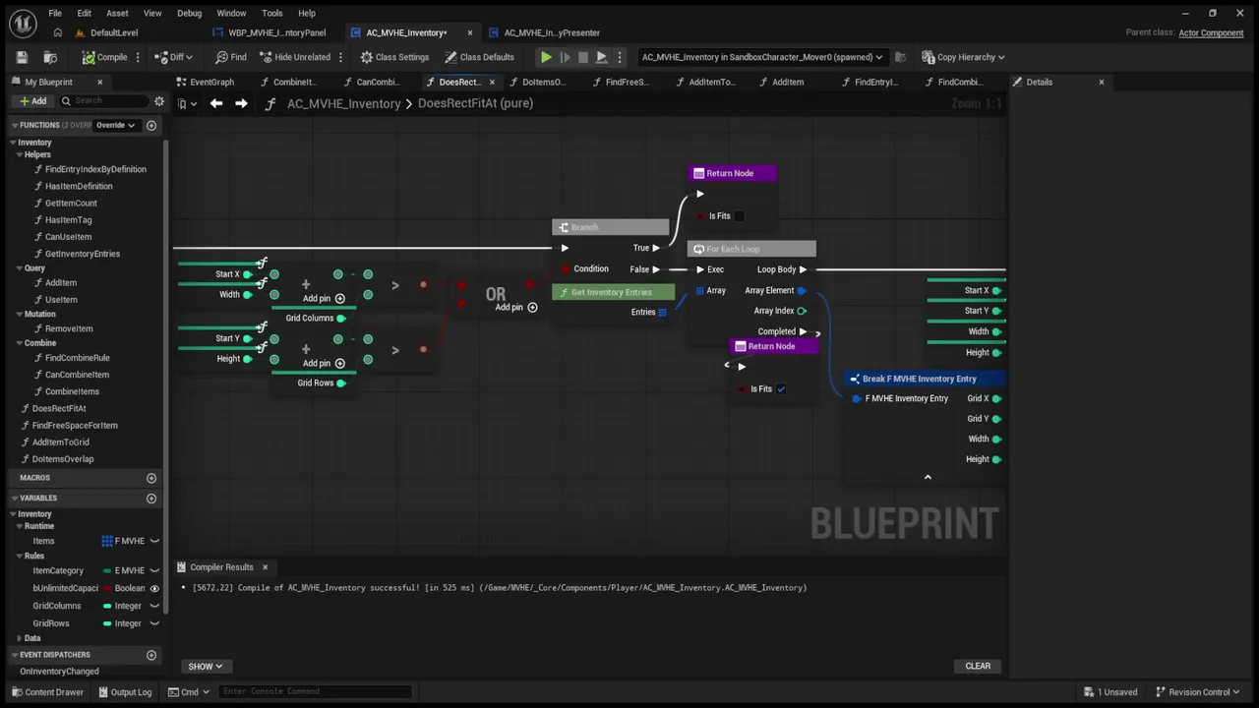Check Is Fits on upper Return Node
Image resolution: width=1259 pixels, height=708 pixels.
pyautogui.click(x=739, y=216)
